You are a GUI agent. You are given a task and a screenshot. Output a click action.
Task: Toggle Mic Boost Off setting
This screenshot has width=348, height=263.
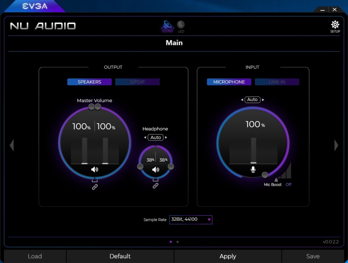point(288,185)
